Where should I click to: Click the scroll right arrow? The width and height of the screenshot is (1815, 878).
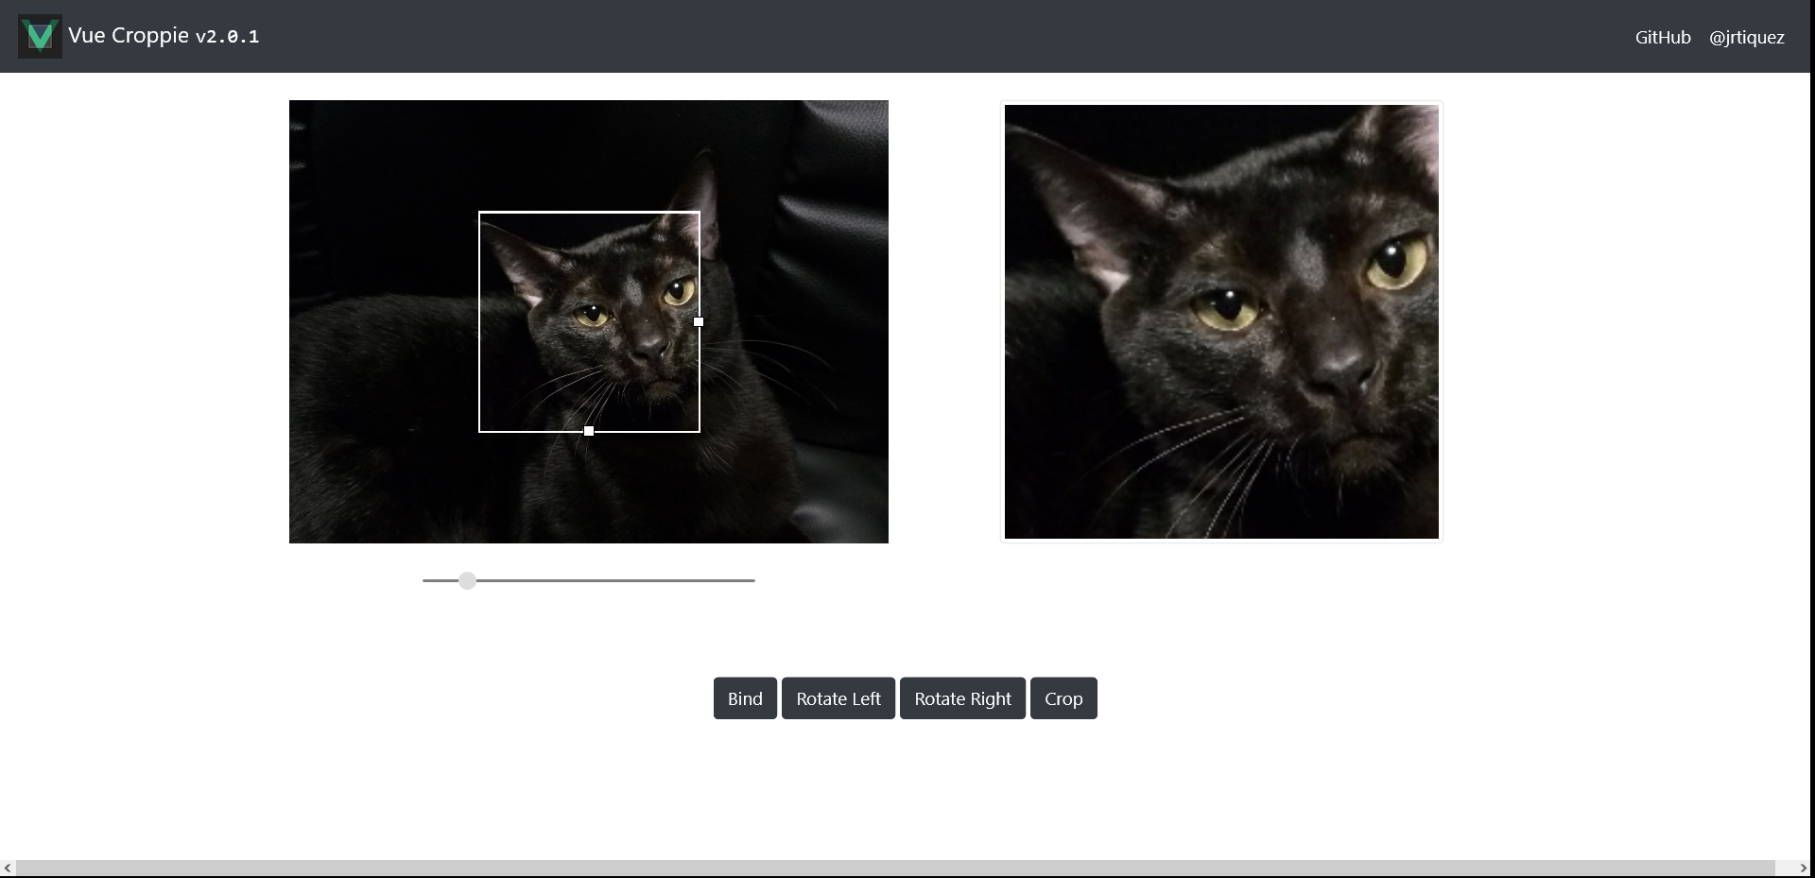(x=1803, y=868)
